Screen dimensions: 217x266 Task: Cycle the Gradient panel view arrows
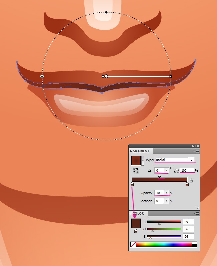pos(131,151)
